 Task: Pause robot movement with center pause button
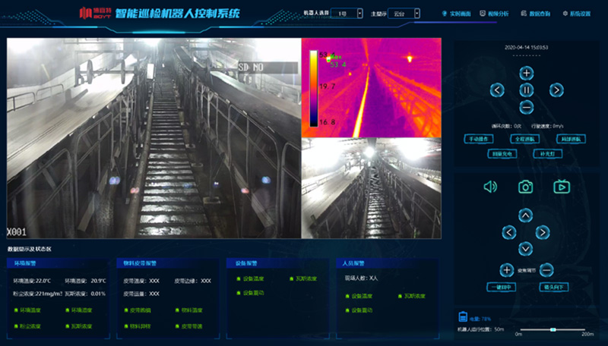pos(526,90)
